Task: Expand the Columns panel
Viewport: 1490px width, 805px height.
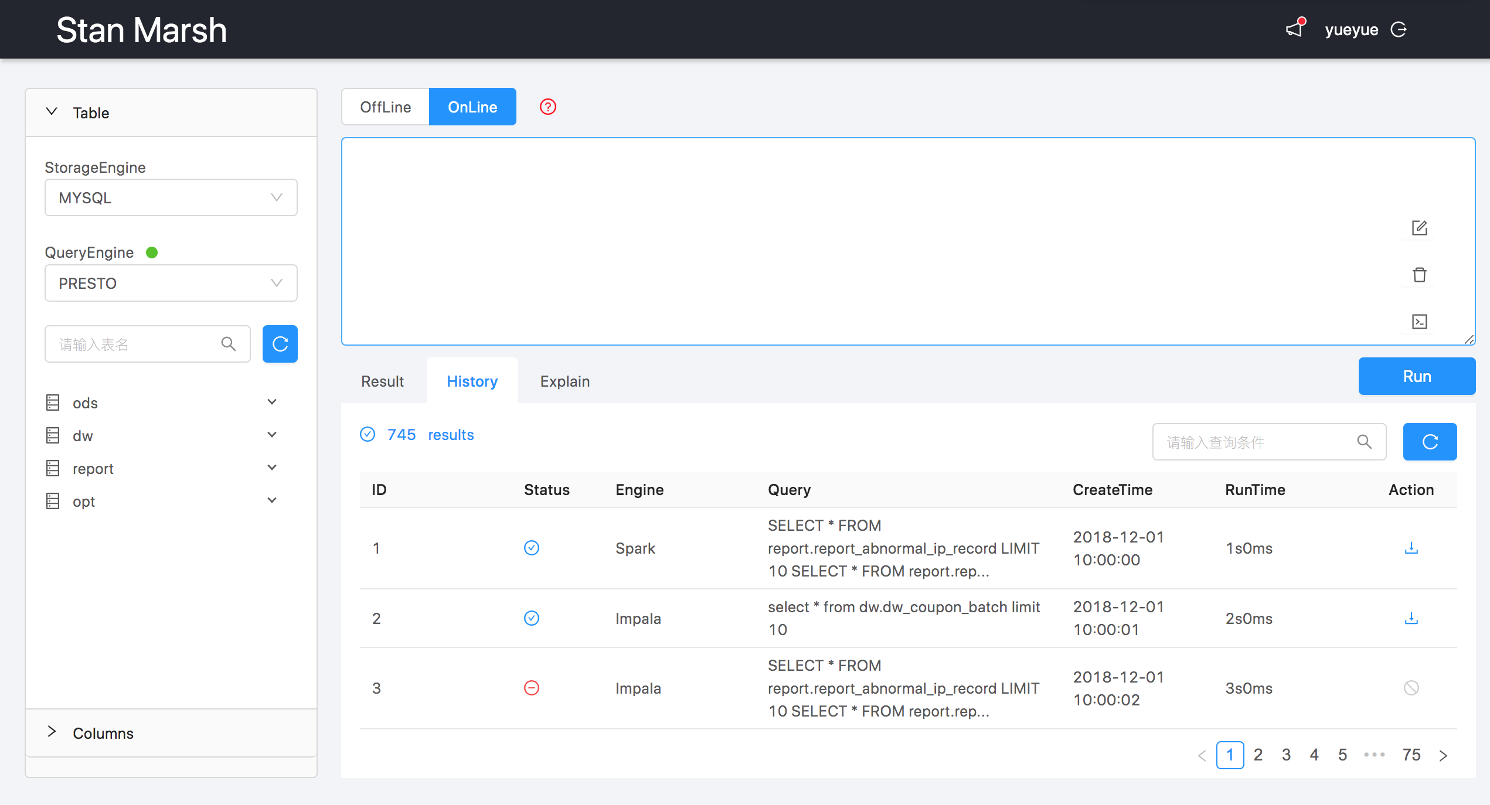Action: point(171,733)
